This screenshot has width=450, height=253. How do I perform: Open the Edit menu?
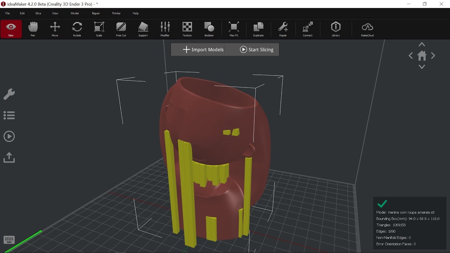click(x=22, y=13)
